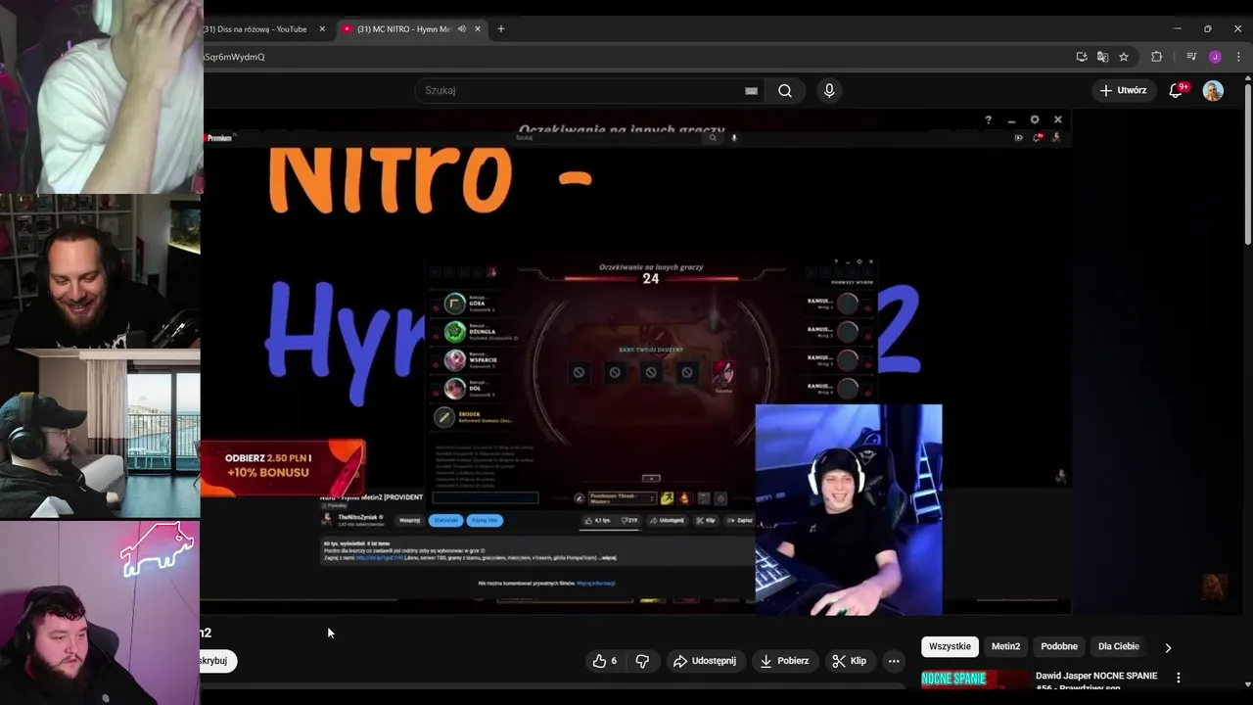This screenshot has height=705, width=1253.
Task: Open a new browser tab
Action: (501, 29)
